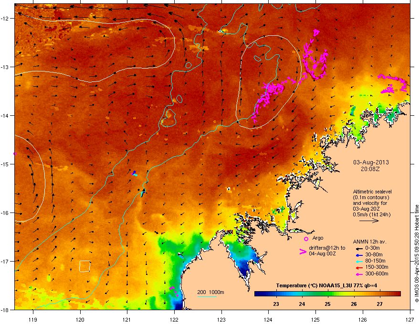Click the longitude axis label 121

[x=127, y=319]
